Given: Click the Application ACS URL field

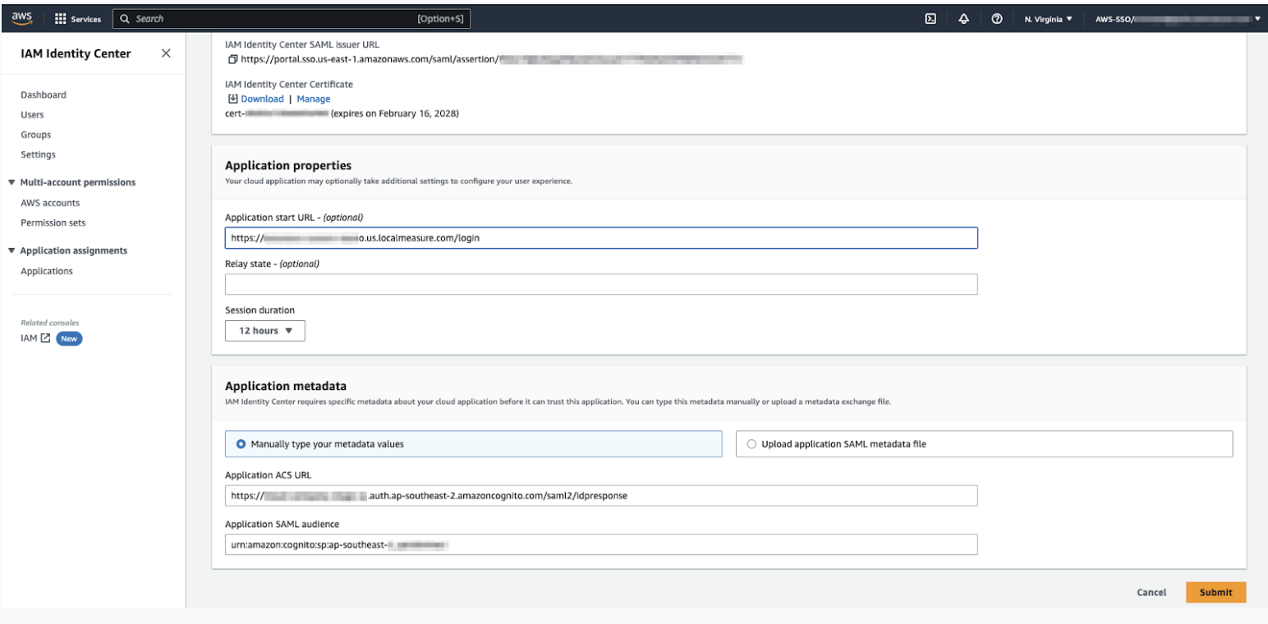Looking at the screenshot, I should 601,495.
